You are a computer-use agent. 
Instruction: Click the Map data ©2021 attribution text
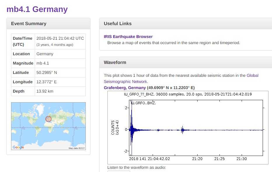[x=77, y=148]
